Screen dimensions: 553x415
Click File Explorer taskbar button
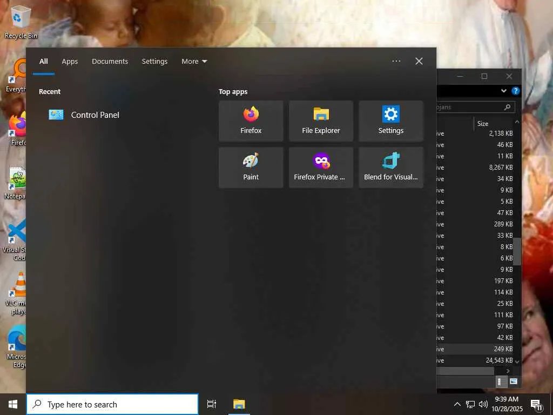tap(239, 404)
